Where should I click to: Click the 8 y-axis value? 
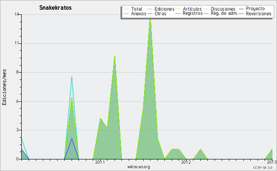click(18, 72)
